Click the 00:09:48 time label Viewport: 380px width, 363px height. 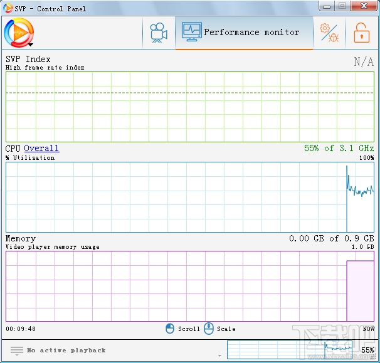[x=21, y=329]
